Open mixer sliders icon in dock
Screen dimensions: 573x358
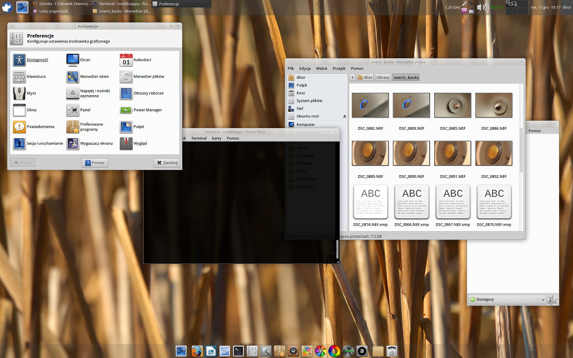pos(252,351)
